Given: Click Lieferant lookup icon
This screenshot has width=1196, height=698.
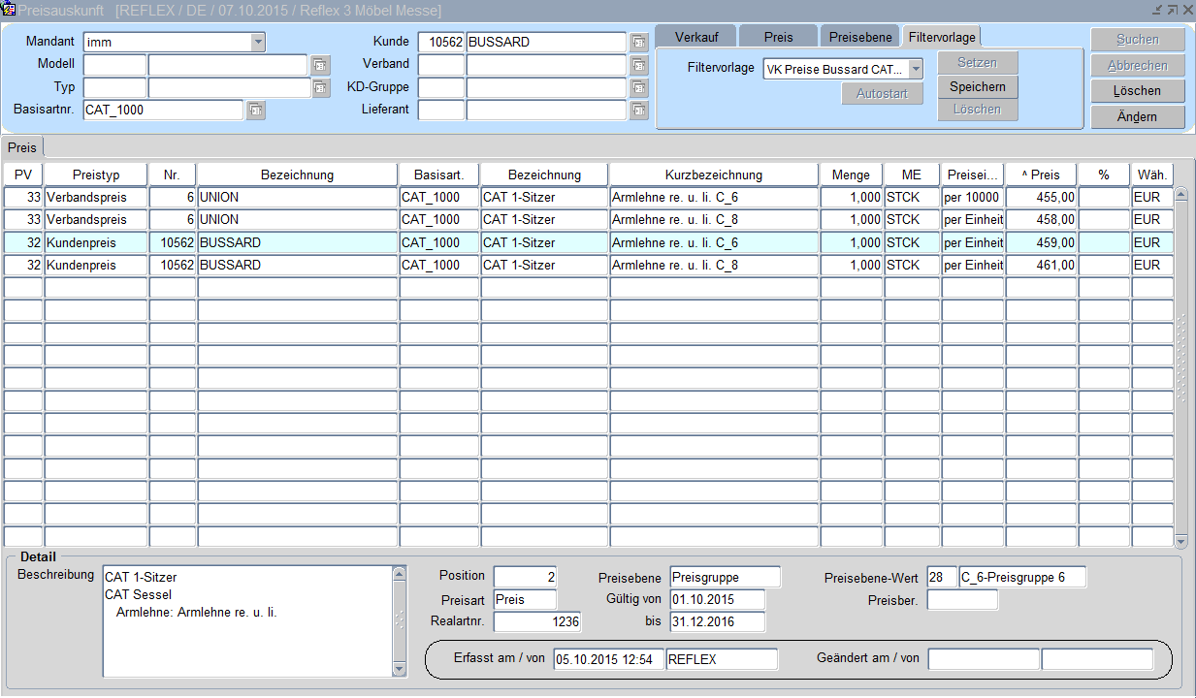Looking at the screenshot, I should [x=638, y=111].
